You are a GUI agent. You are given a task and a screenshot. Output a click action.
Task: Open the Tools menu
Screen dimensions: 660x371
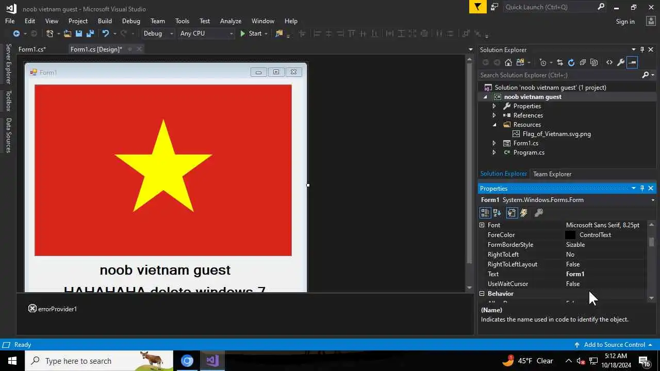182,21
